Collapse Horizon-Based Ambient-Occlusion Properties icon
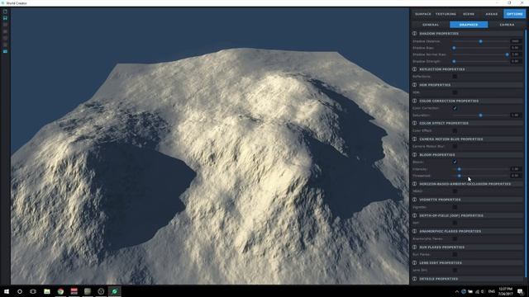The height and width of the screenshot is (297, 529). [x=415, y=184]
